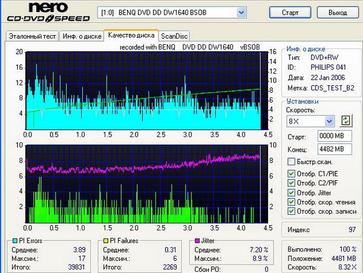Click the label CDS_TEST_B2
The image size is (363, 273).
point(332,88)
